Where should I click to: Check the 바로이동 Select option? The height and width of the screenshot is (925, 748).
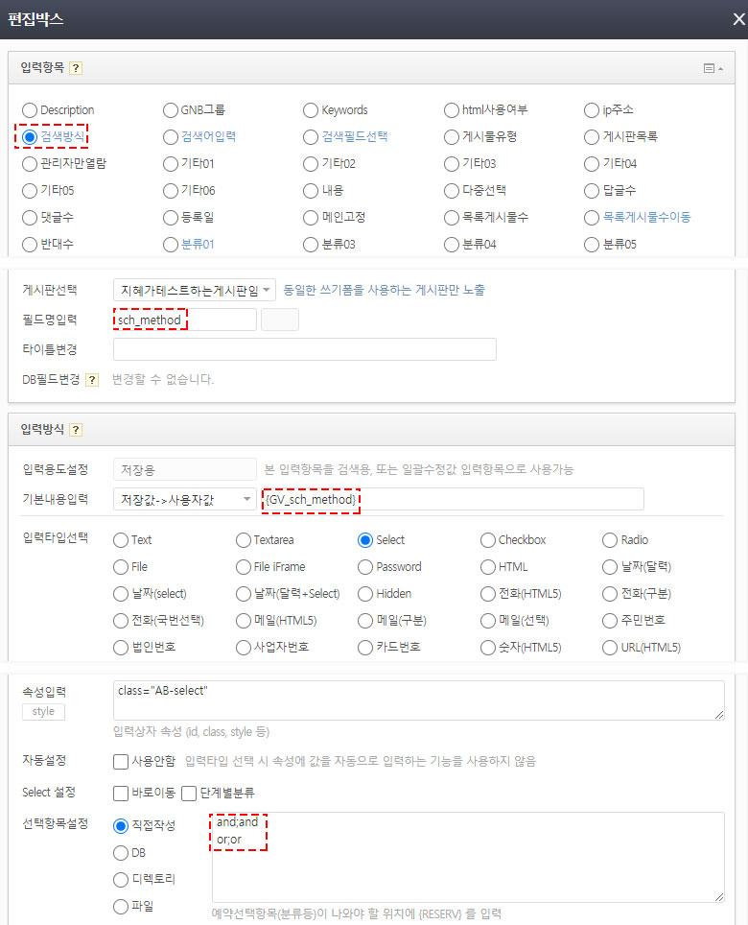point(121,794)
